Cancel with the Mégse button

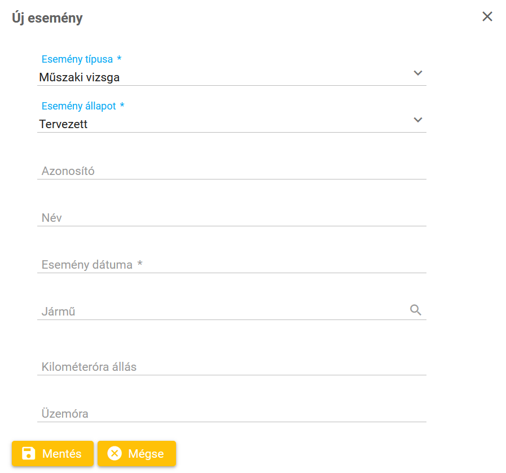[137, 453]
